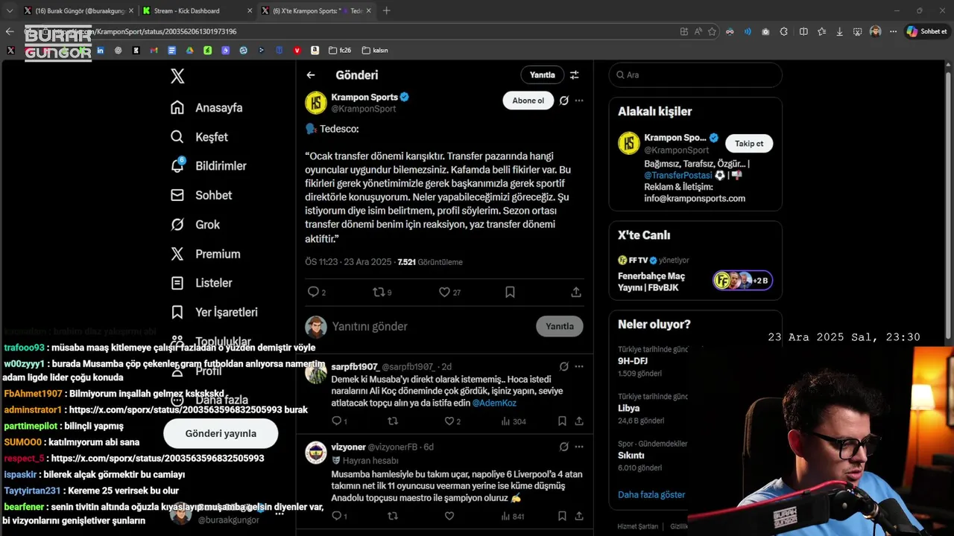Open info@kramponsports.com email link
The width and height of the screenshot is (954, 536).
(x=695, y=199)
